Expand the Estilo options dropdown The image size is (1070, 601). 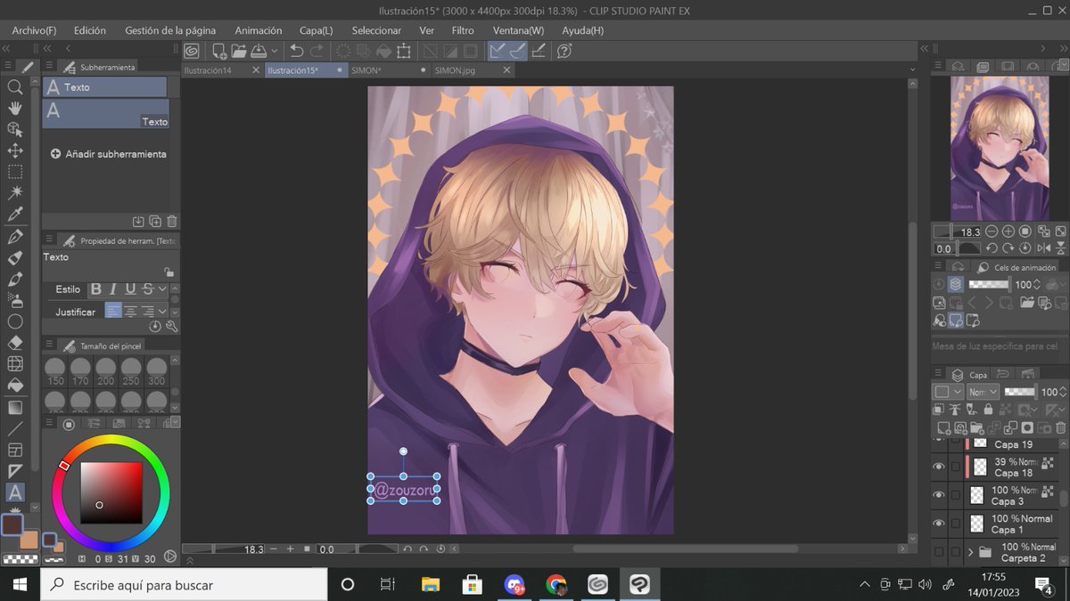tap(162, 288)
